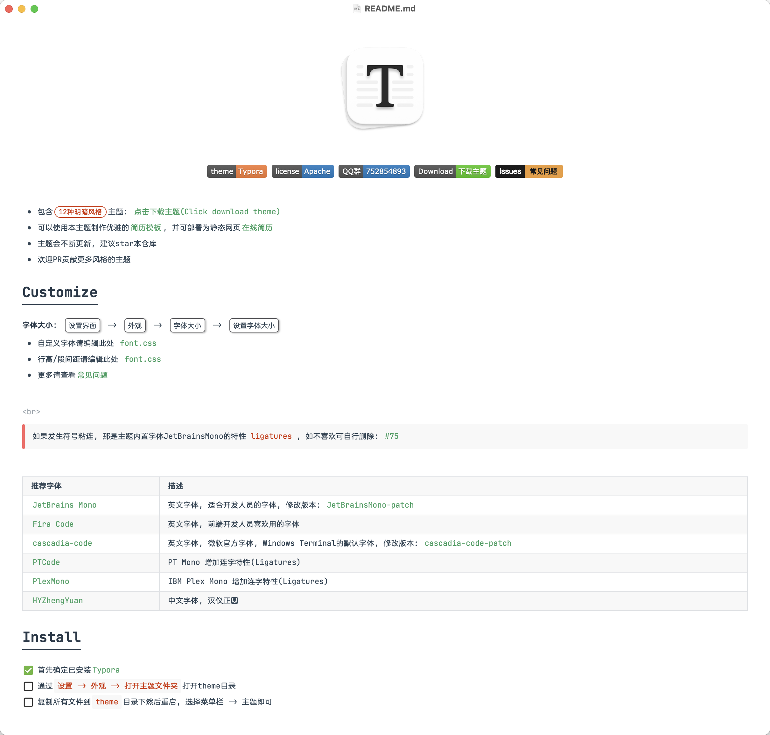Click the 设置字体大小 button
The width and height of the screenshot is (770, 735).
click(254, 325)
